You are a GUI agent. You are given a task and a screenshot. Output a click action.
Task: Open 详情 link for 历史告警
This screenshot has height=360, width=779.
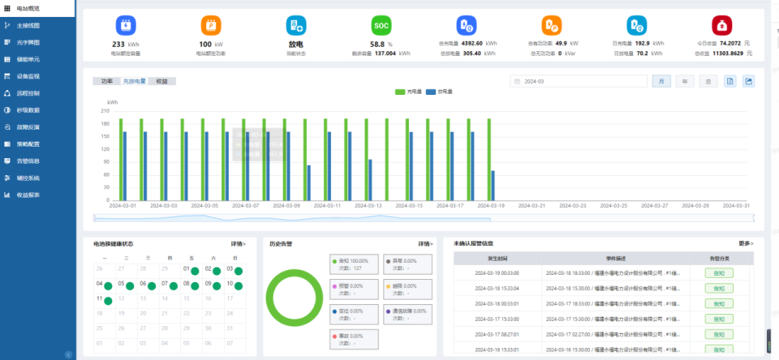click(425, 244)
